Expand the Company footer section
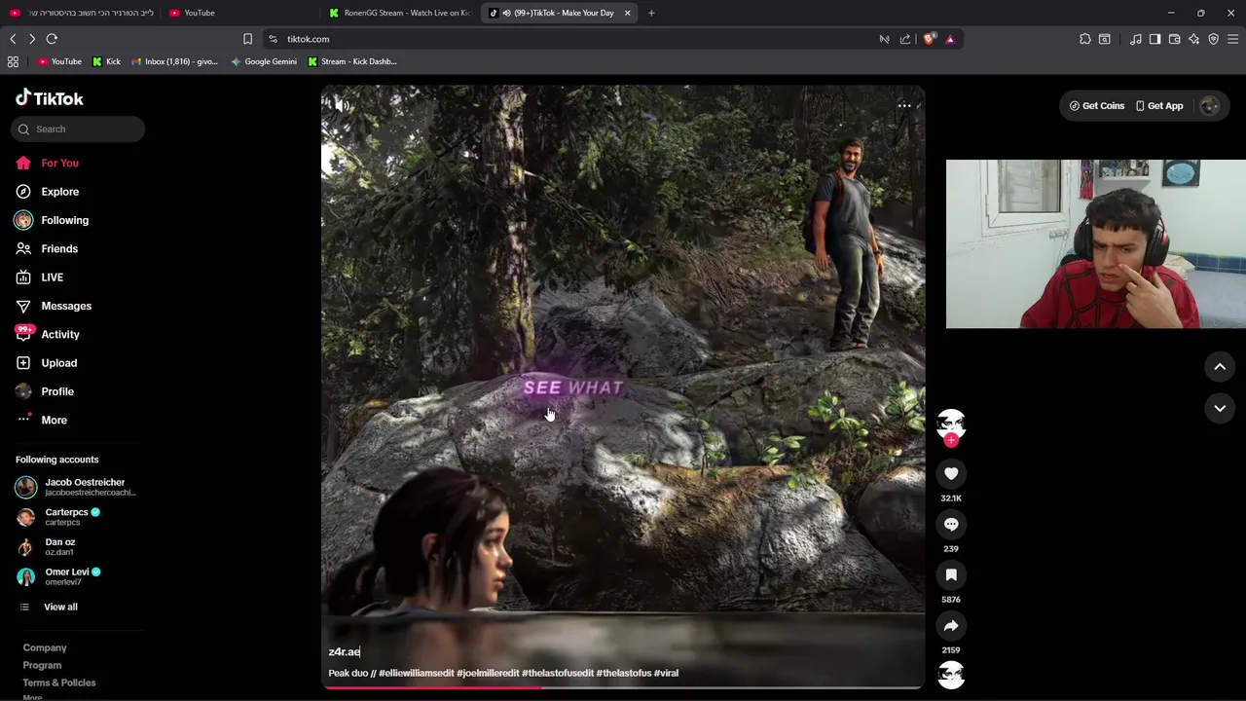 45,647
